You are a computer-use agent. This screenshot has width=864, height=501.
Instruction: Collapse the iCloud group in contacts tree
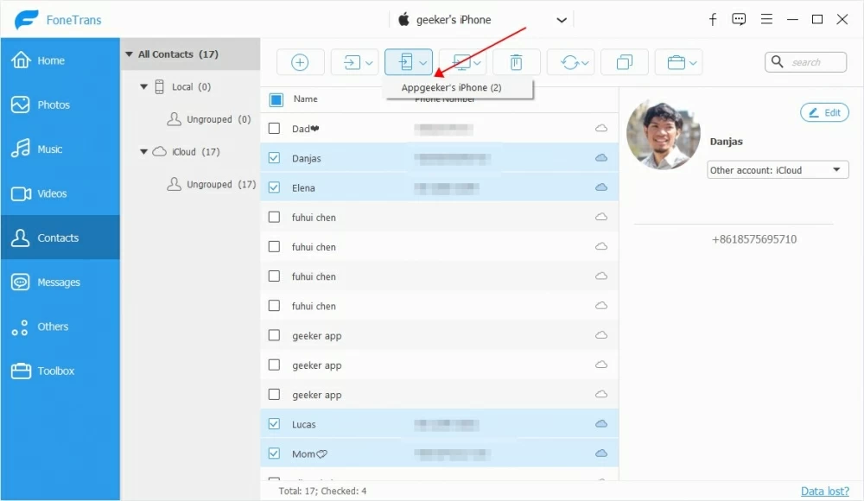tap(144, 152)
